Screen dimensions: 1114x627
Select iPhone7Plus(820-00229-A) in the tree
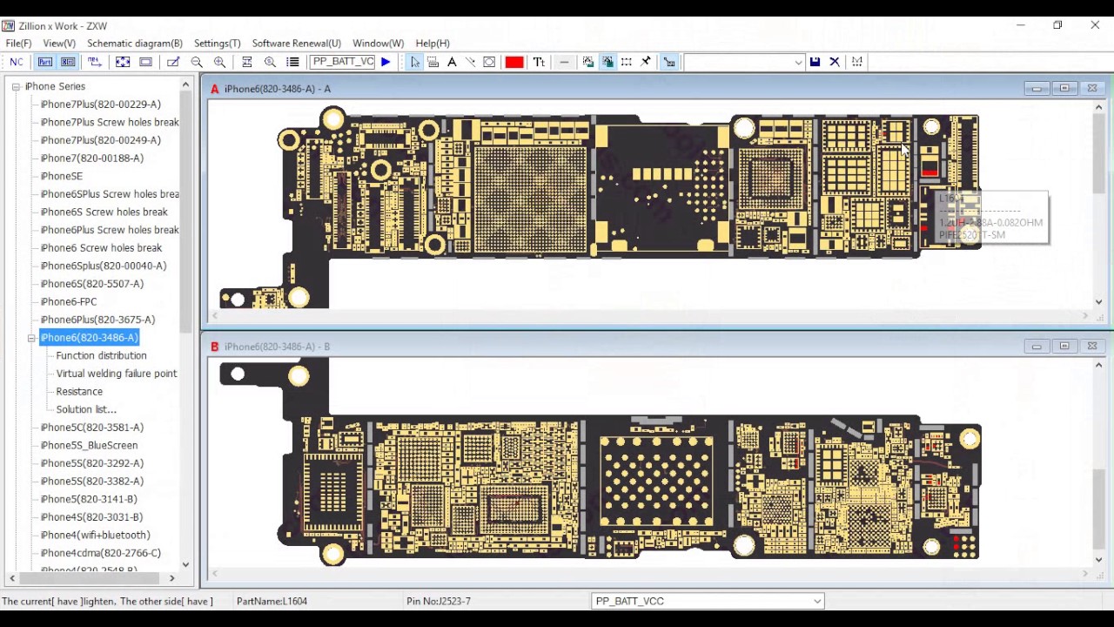(101, 104)
